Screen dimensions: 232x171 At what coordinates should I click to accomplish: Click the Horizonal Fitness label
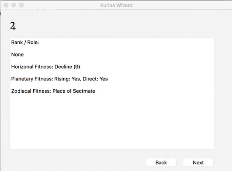(x=32, y=67)
